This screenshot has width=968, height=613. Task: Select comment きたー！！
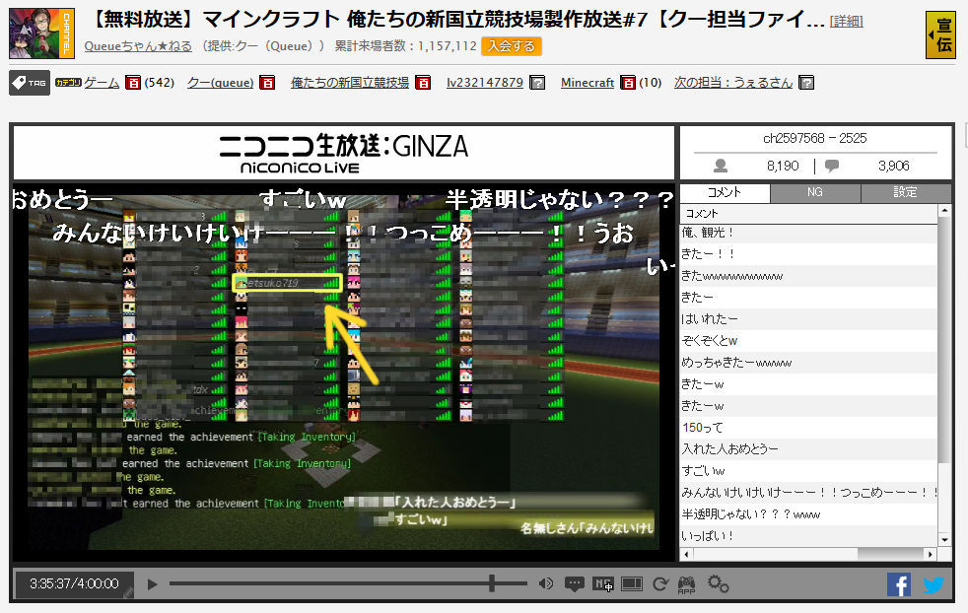coord(808,254)
